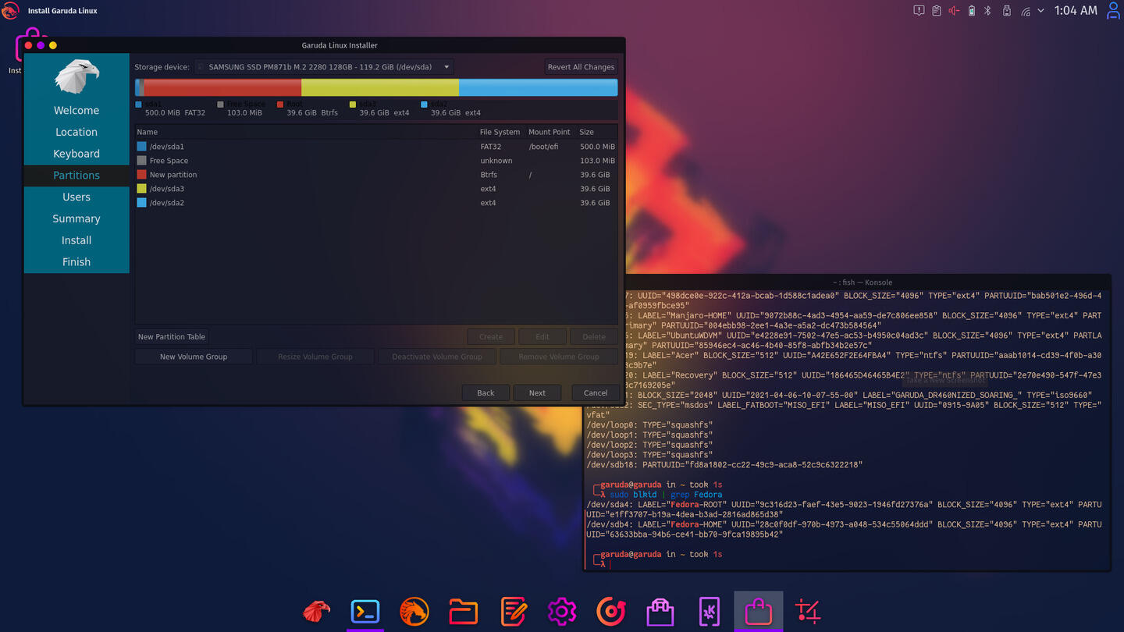Launch the screenshot crop tool from the dock
Screen dimensions: 1124x632
point(808,611)
